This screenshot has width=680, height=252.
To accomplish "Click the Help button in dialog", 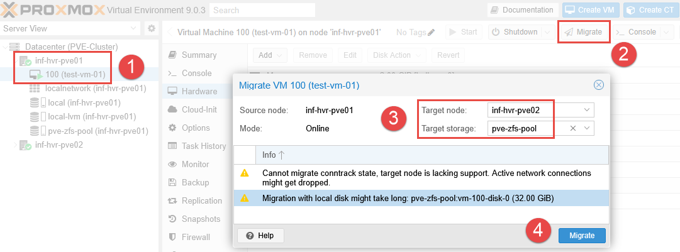I will point(260,235).
